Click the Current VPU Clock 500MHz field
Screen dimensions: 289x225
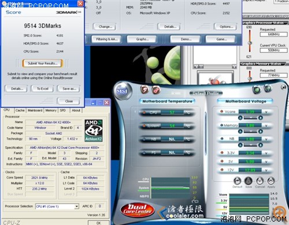(273, 50)
